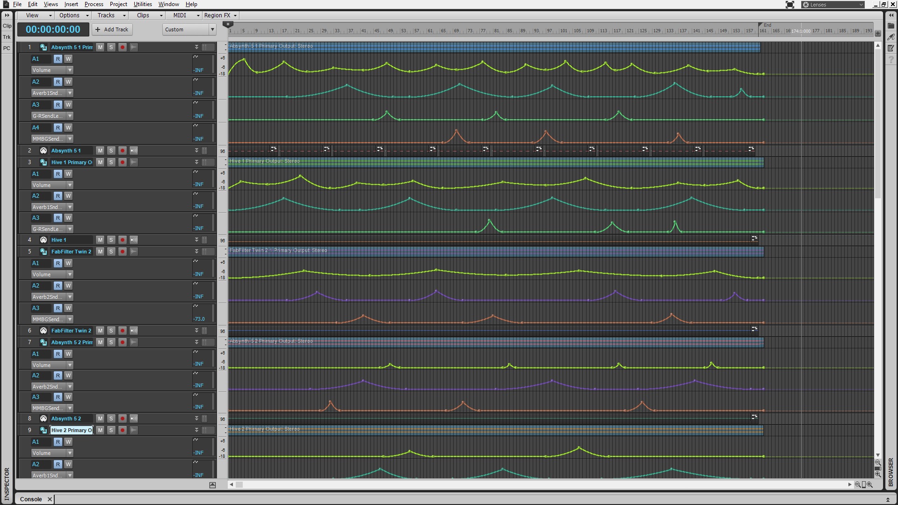Open the Console tab
This screenshot has height=505, width=898.
click(31, 499)
